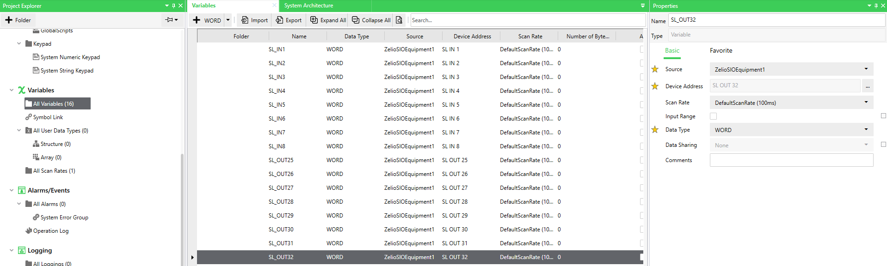Image resolution: width=887 pixels, height=266 pixels.
Task: Collapse the Alarms/Events section
Action: tap(12, 190)
